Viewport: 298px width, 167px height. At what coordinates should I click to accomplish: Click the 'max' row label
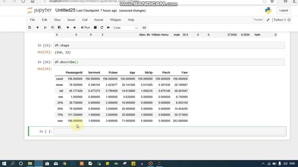click(60, 121)
